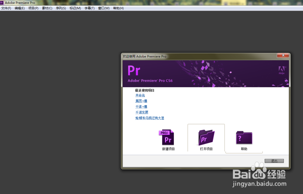Click the Premiere Pro icon in title bar
This screenshot has height=194, width=303.
click(2, 3)
